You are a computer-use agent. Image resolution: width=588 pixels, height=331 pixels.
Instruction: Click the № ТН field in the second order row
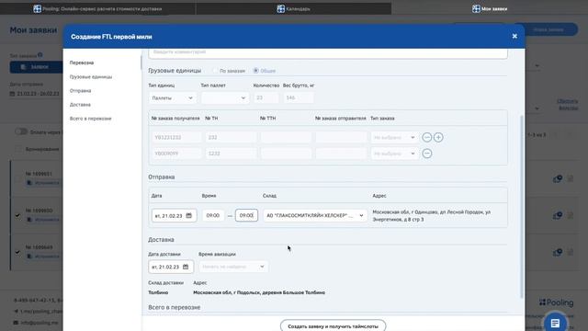pyautogui.click(x=231, y=154)
